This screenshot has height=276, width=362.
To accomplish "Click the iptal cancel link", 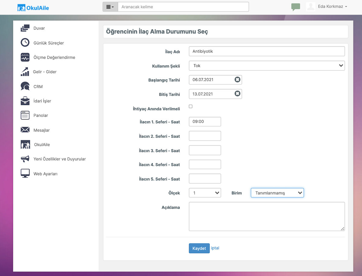I will (215, 248).
